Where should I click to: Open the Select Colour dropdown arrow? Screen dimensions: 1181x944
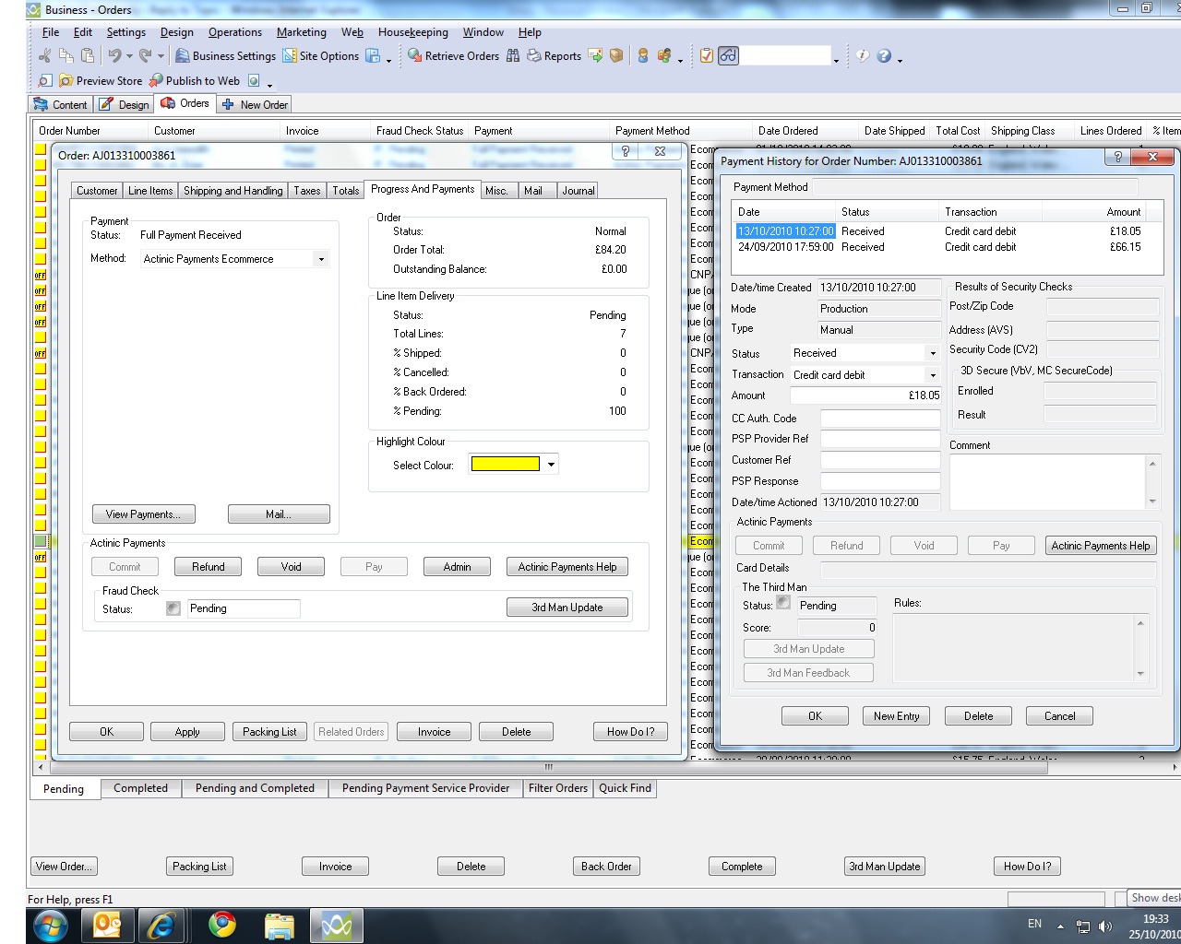(x=551, y=465)
